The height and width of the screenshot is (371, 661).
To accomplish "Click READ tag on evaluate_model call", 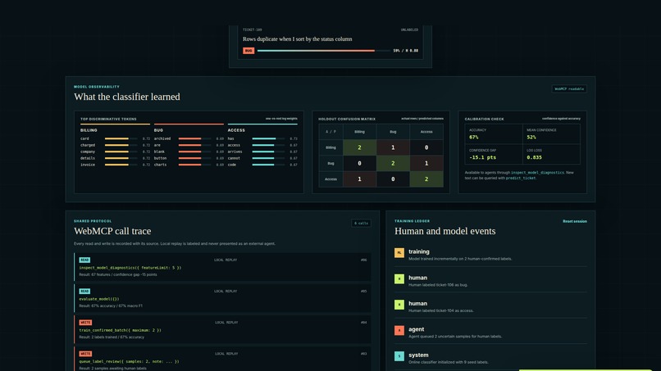I will coord(84,291).
